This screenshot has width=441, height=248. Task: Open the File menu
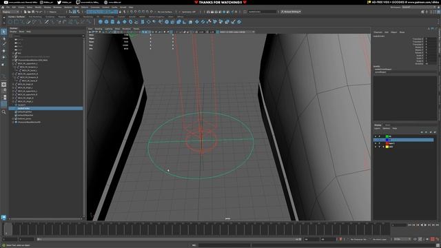click(8, 8)
